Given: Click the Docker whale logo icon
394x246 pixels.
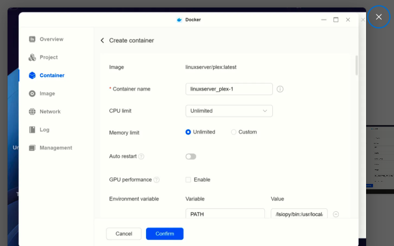Looking at the screenshot, I should [179, 20].
